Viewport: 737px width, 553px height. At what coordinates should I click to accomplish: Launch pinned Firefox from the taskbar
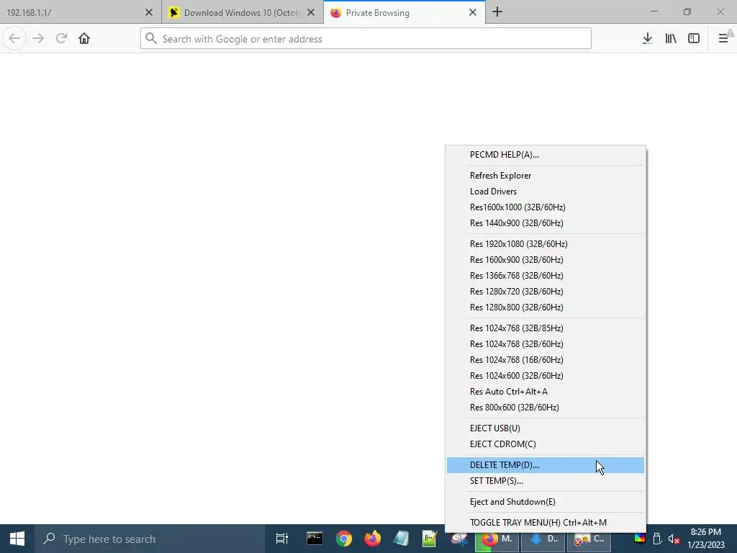tap(373, 539)
